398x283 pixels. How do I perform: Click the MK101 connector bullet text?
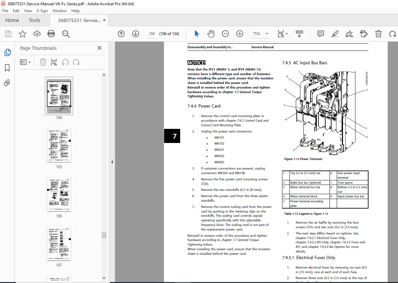point(219,137)
